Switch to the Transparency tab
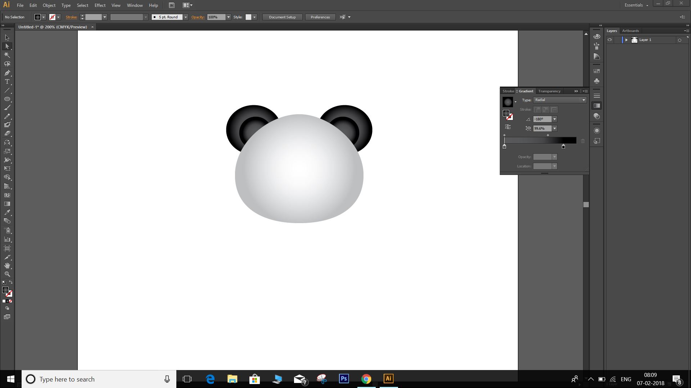The height and width of the screenshot is (388, 691). pyautogui.click(x=549, y=91)
